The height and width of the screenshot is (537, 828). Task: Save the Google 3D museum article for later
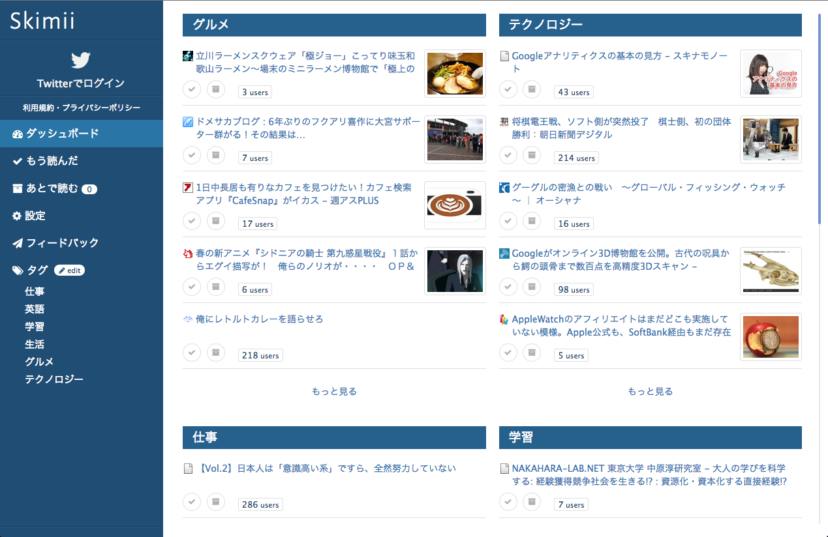532,287
